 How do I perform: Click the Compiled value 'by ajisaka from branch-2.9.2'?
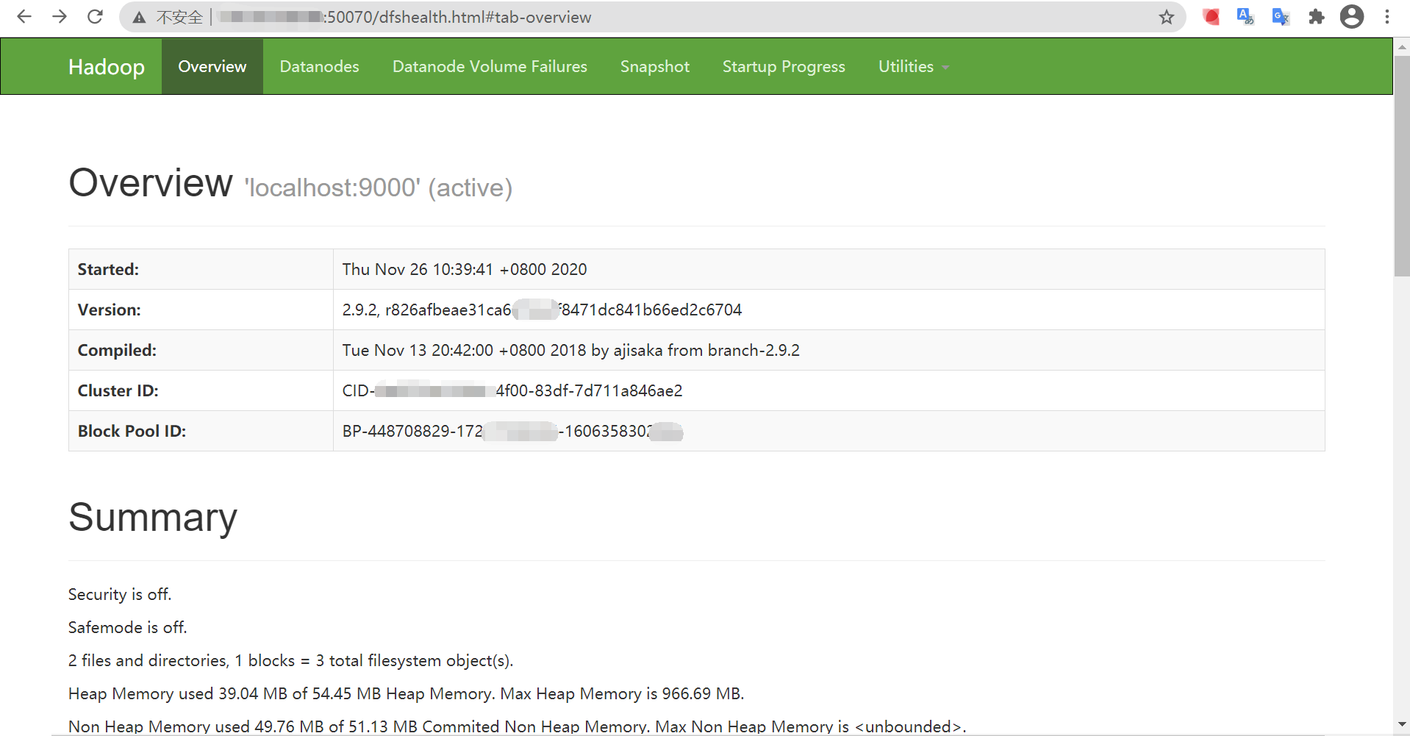(x=695, y=350)
